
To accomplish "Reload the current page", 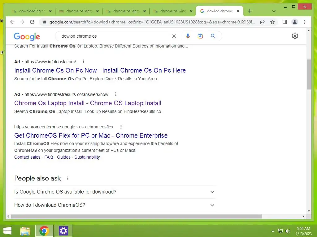I will [x=32, y=22].
